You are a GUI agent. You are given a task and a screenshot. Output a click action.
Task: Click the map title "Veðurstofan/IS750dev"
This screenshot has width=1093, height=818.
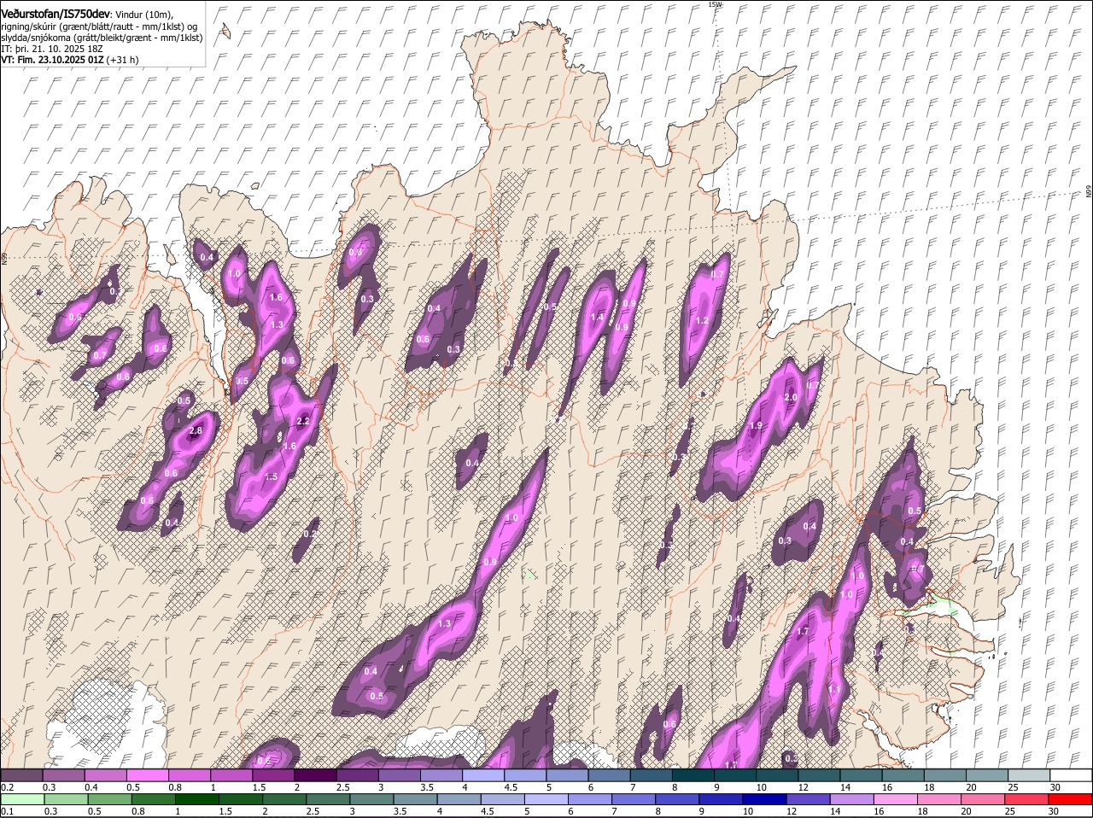[55, 15]
